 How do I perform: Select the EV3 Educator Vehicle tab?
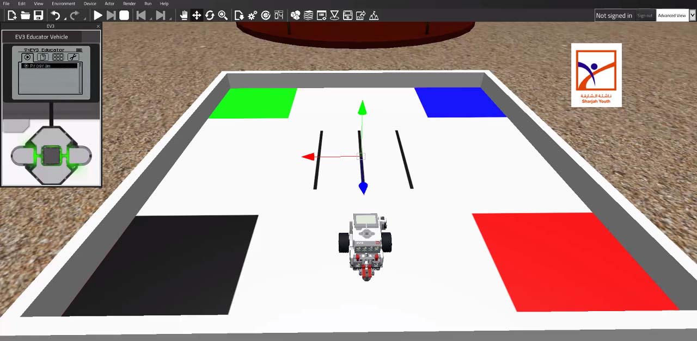42,37
